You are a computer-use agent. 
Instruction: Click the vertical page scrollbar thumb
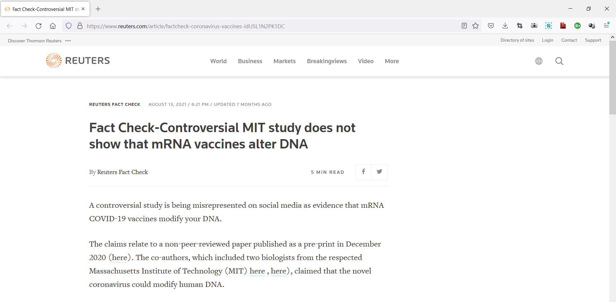click(x=612, y=77)
